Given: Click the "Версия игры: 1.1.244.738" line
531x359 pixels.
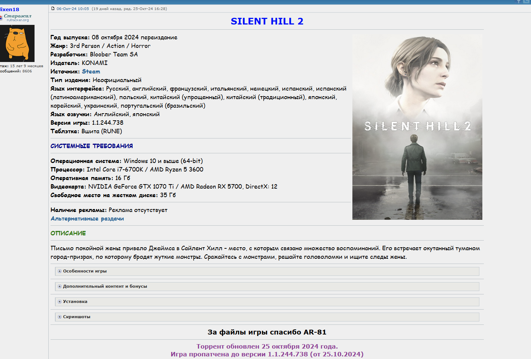Looking at the screenshot, I should [x=87, y=123].
